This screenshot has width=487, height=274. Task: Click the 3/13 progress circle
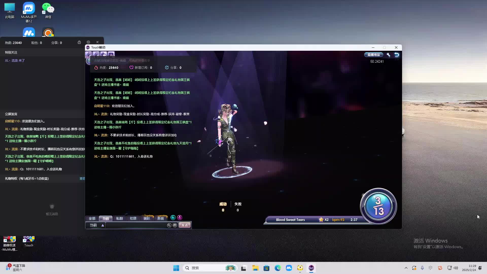pos(378,206)
